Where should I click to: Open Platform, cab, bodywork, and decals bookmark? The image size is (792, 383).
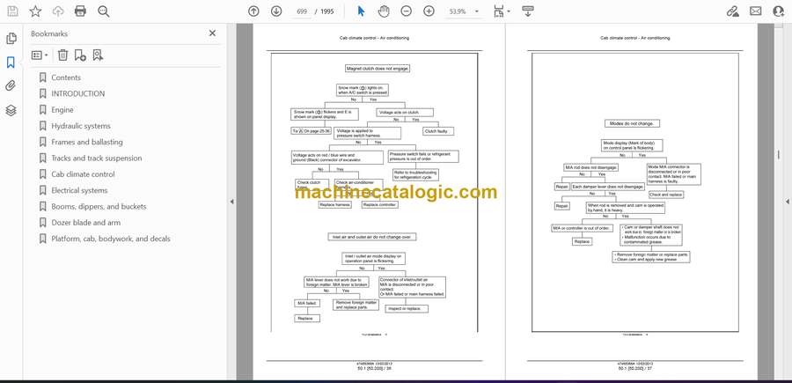point(111,239)
